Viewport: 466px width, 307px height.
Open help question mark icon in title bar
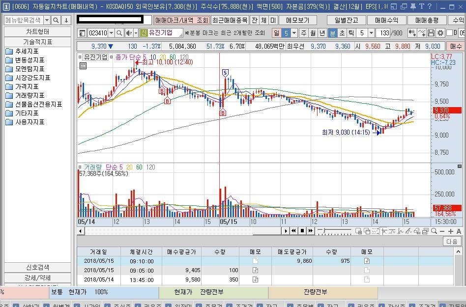(x=430, y=6)
